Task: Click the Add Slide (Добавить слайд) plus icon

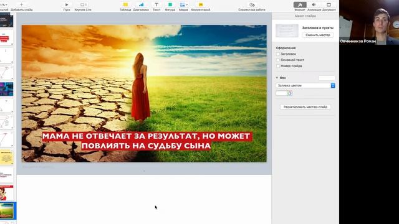Action: pos(21,4)
